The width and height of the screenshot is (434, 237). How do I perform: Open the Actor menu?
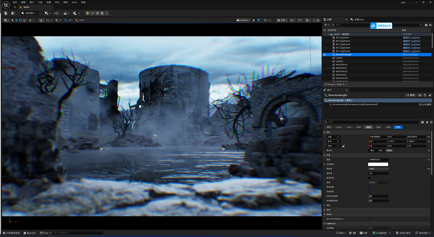pos(74,2)
